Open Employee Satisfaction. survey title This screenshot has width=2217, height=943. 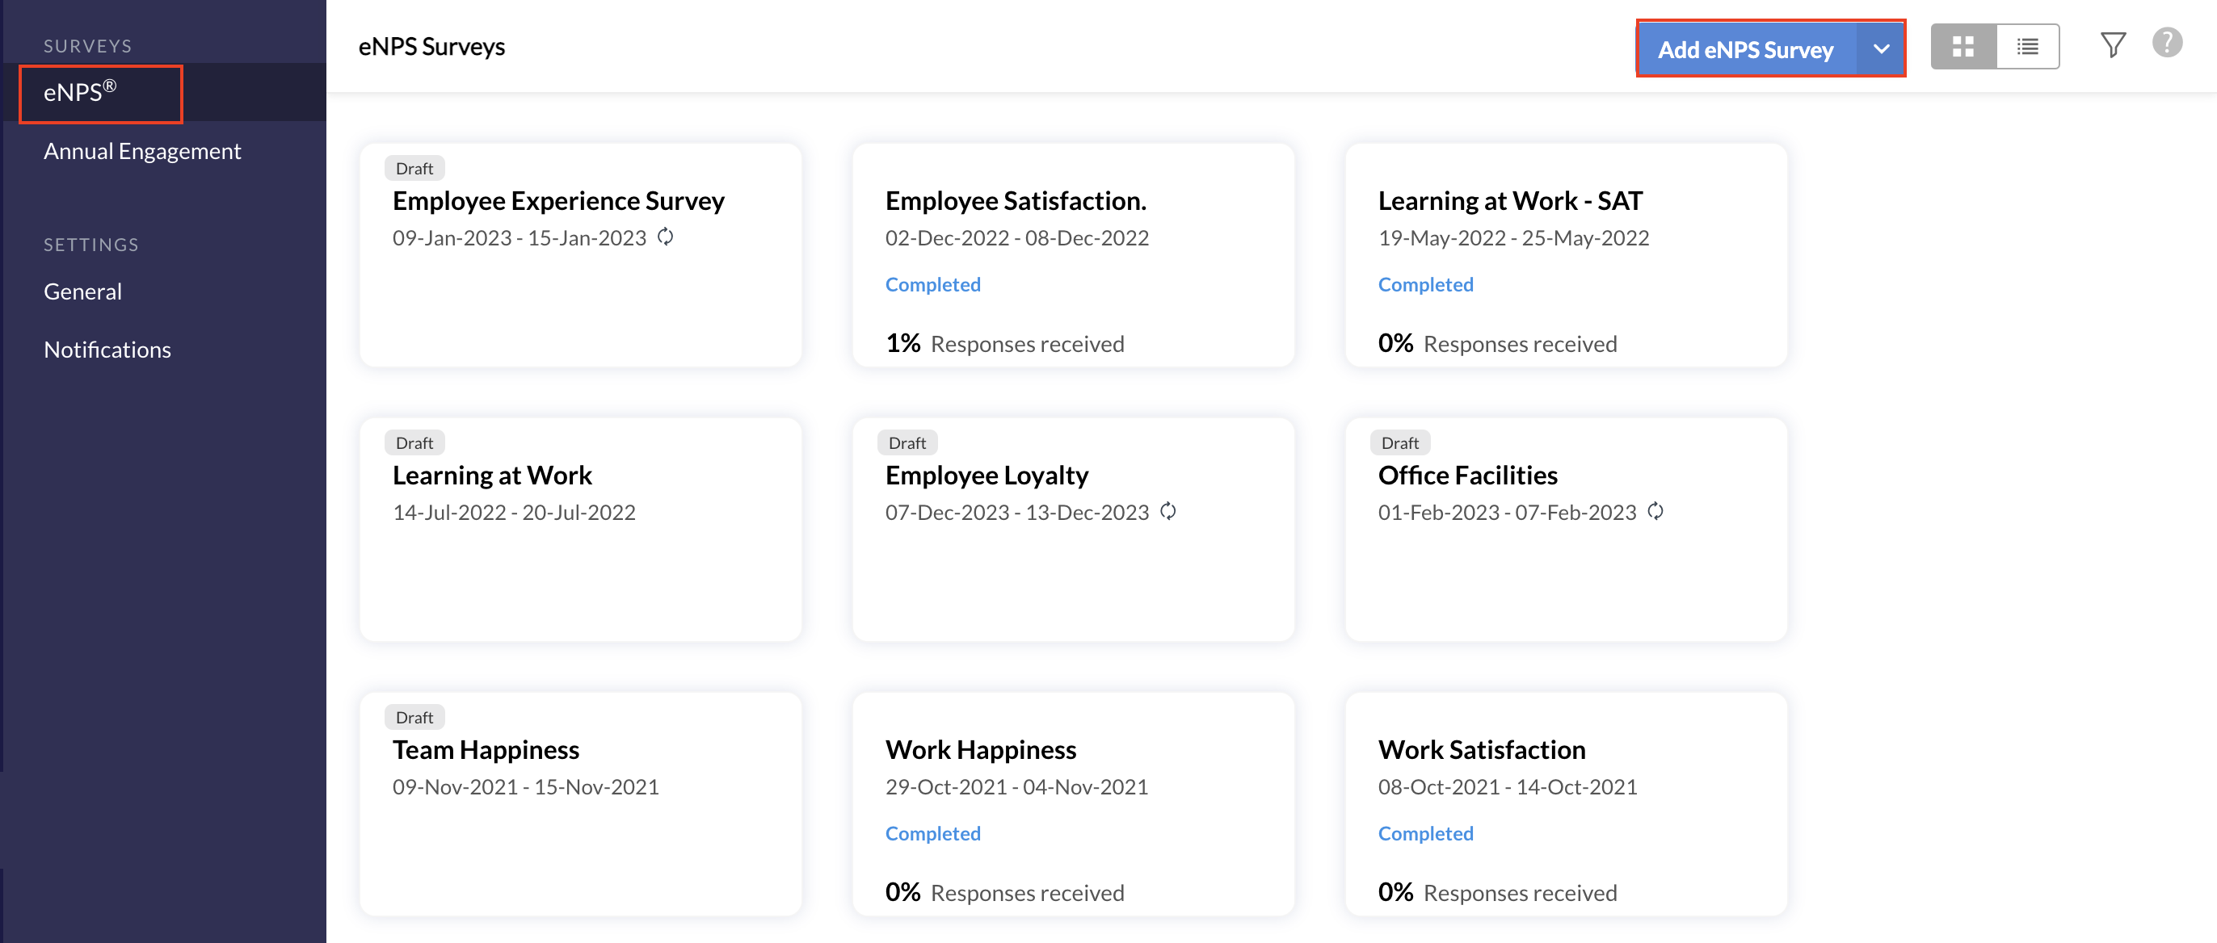tap(1016, 200)
